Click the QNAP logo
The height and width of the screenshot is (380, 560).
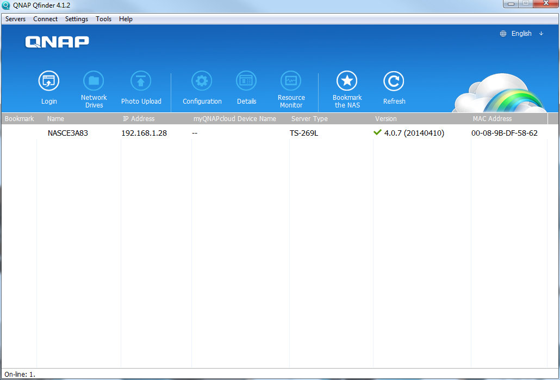(57, 42)
